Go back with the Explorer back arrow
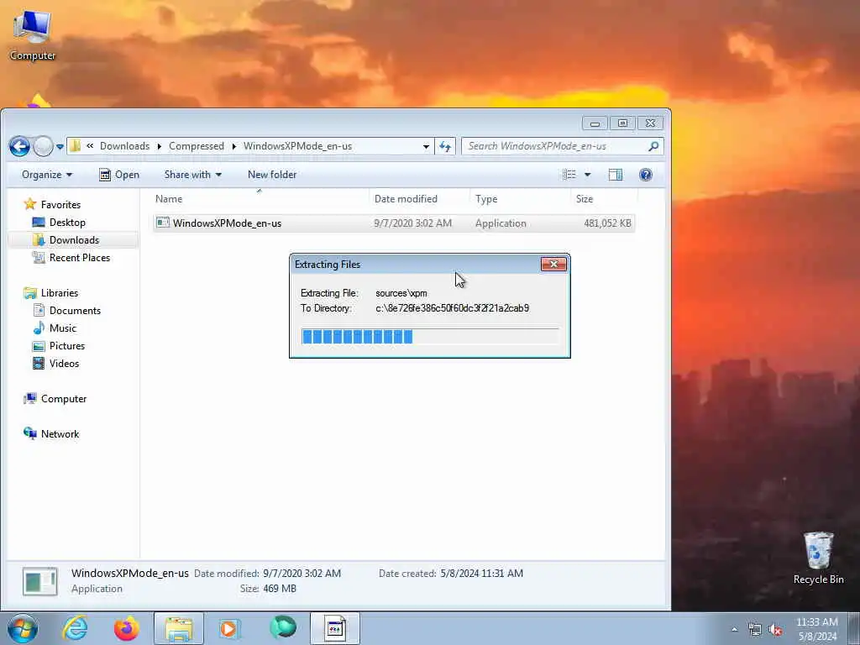The height and width of the screenshot is (645, 860). (x=19, y=146)
